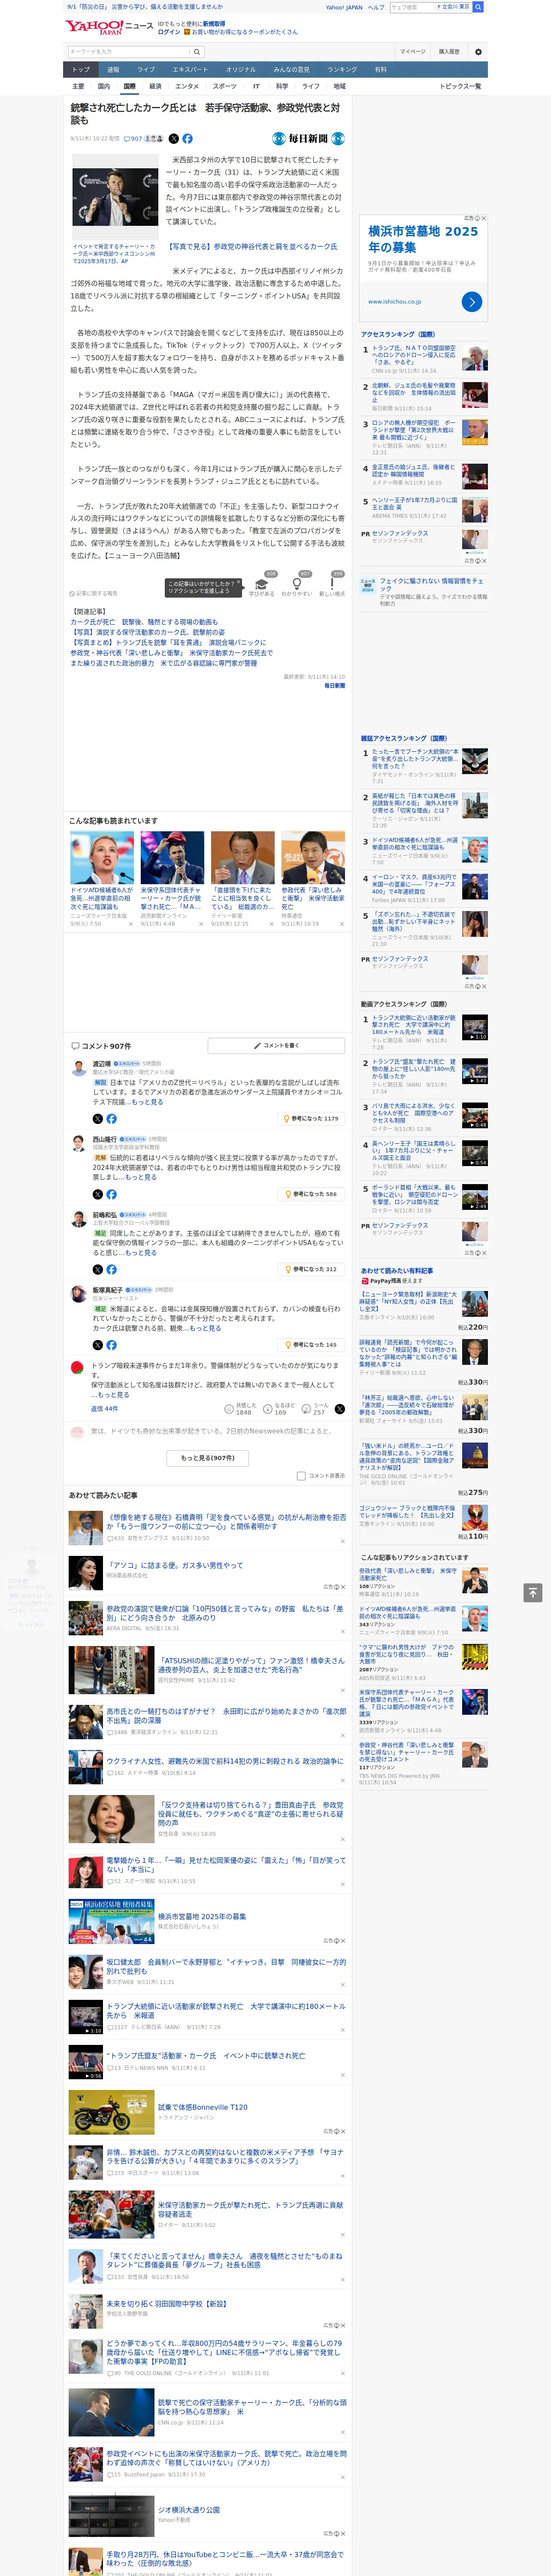The height and width of the screenshot is (2576, 551).
Task: Expand the トランプ暗殺未遂 comment with もっと見る
Action: (113, 1395)
